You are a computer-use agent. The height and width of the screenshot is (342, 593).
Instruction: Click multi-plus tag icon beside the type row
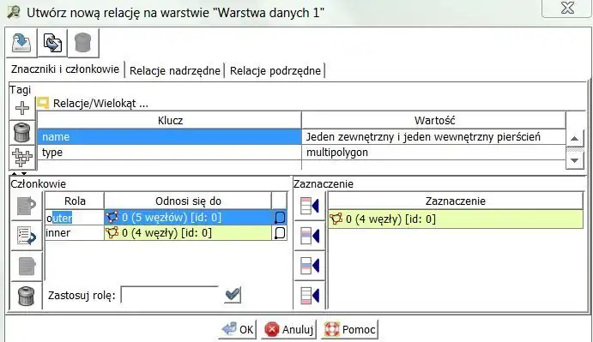pos(22,157)
